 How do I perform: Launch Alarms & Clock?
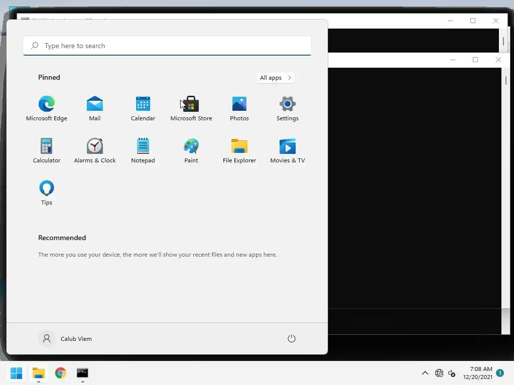click(x=95, y=150)
